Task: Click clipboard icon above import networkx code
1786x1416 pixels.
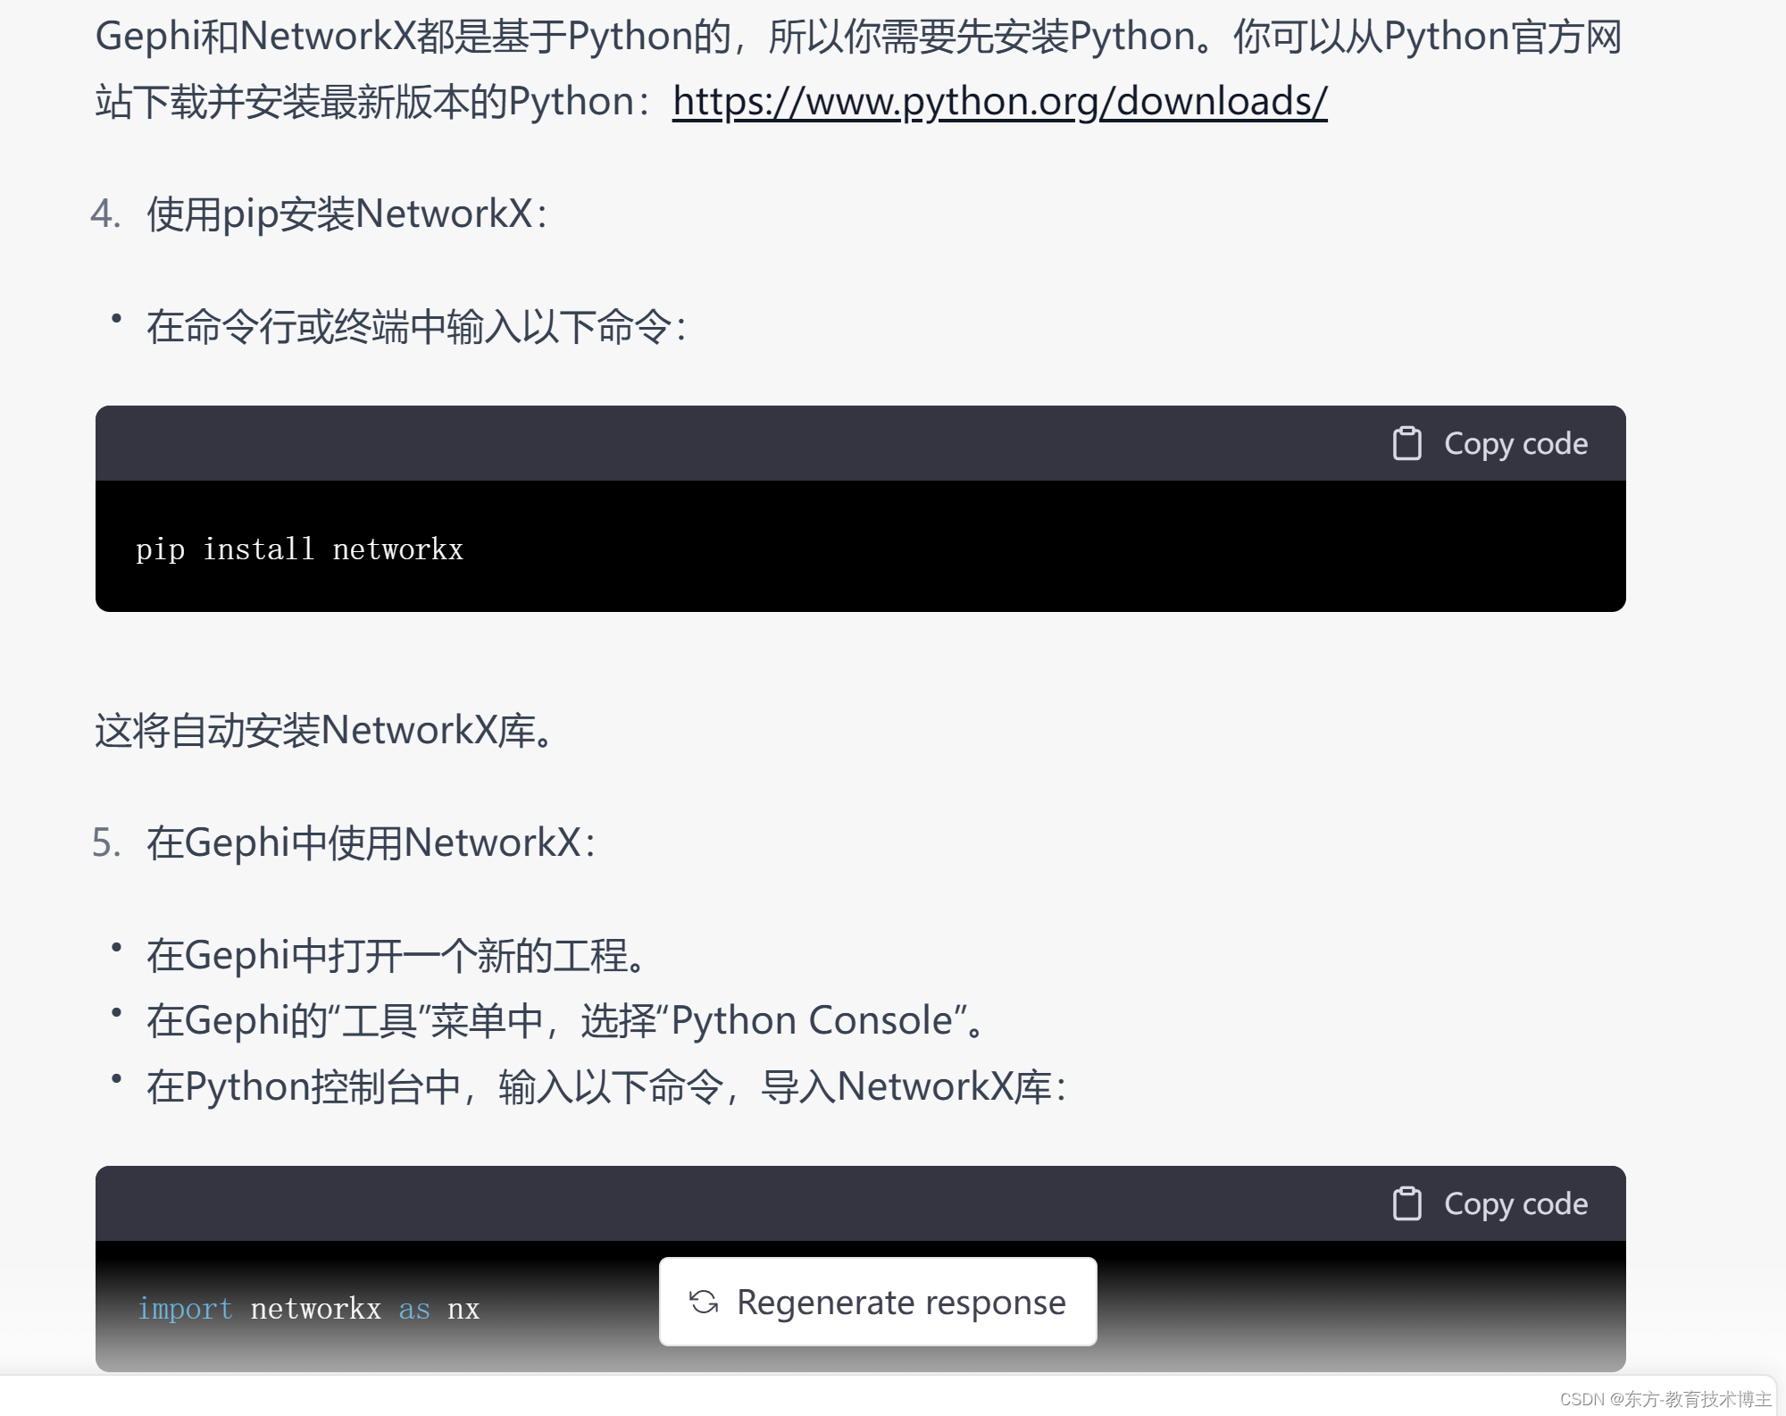Action: coord(1407,1203)
